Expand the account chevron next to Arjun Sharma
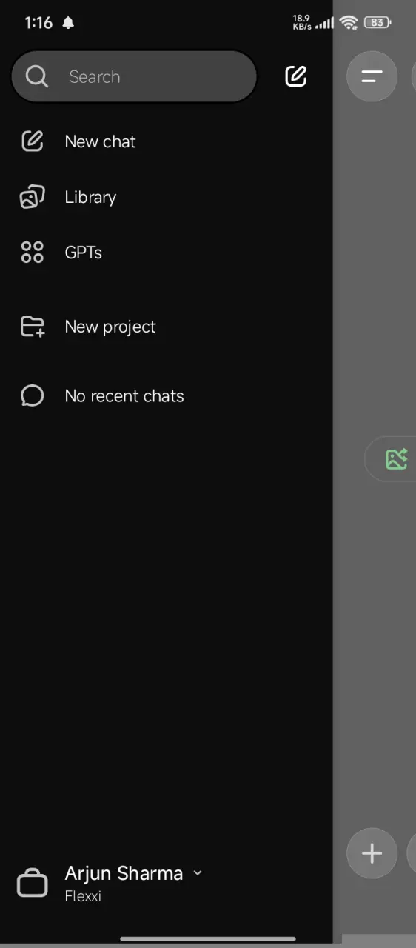416x948 pixels. point(198,873)
